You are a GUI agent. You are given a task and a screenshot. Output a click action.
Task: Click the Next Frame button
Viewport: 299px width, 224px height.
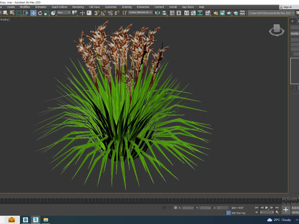(x=272, y=207)
